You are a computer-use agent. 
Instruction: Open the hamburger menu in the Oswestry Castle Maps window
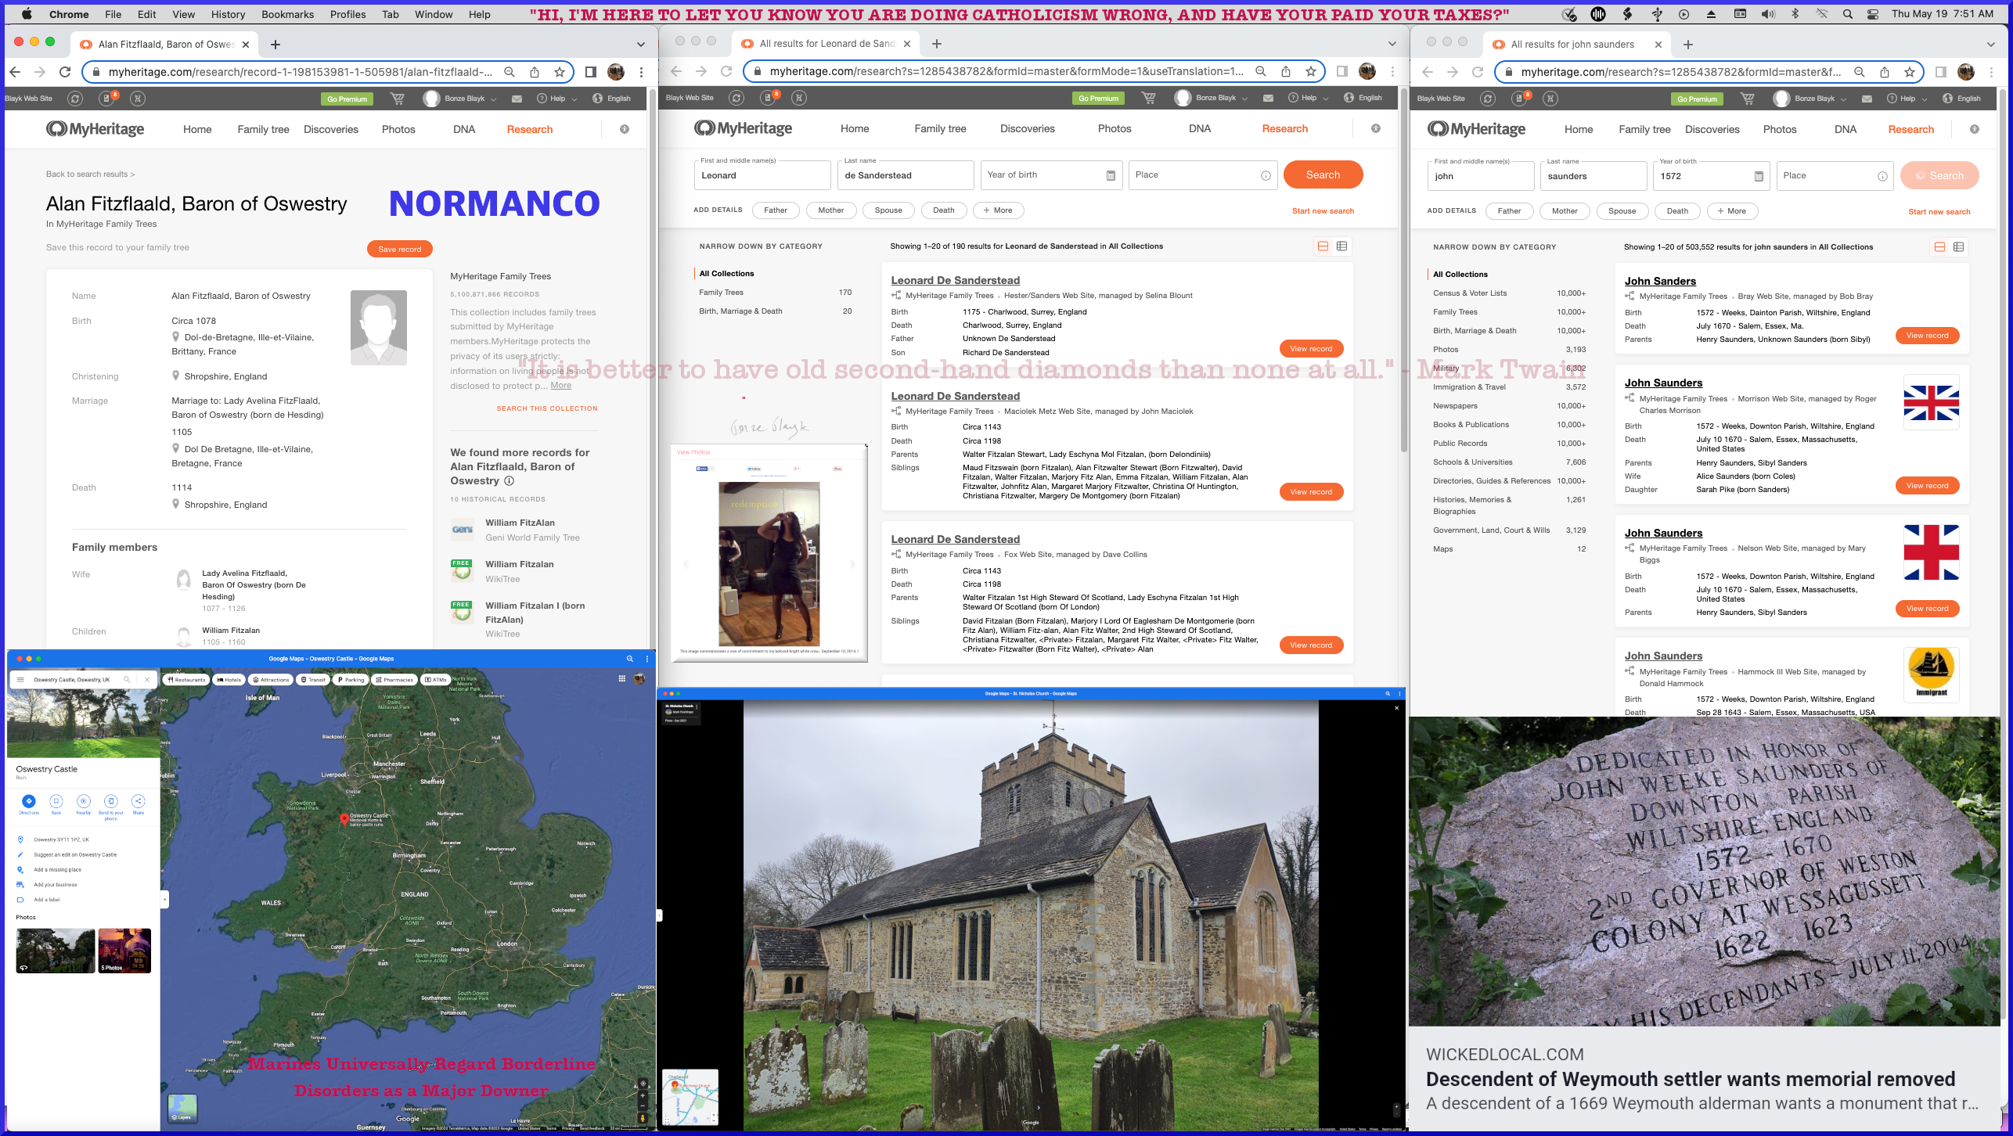click(x=20, y=680)
